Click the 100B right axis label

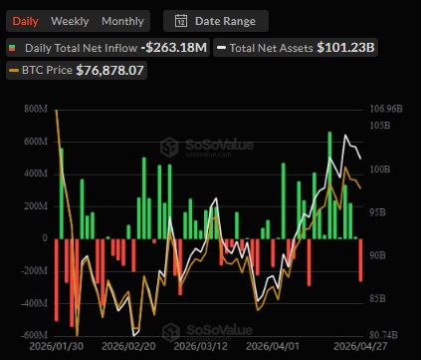pos(380,170)
